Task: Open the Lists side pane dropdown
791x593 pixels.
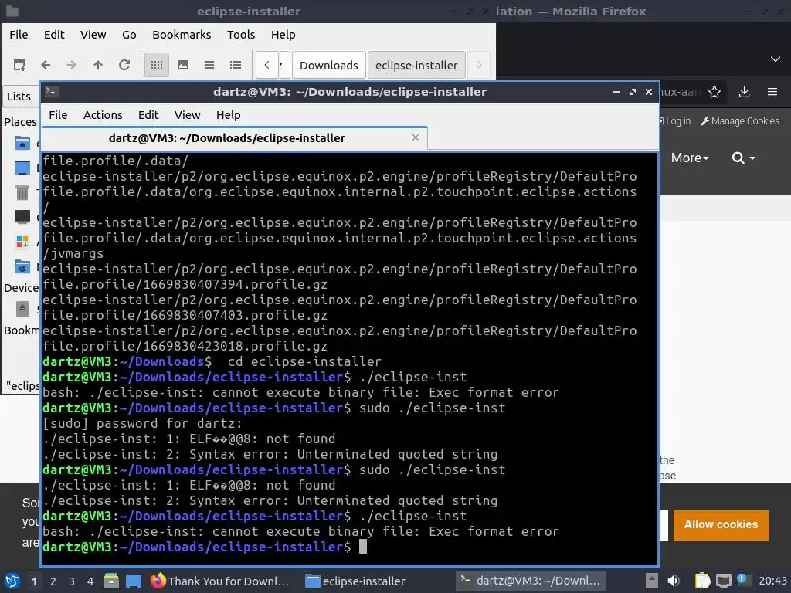Action: tap(20, 97)
